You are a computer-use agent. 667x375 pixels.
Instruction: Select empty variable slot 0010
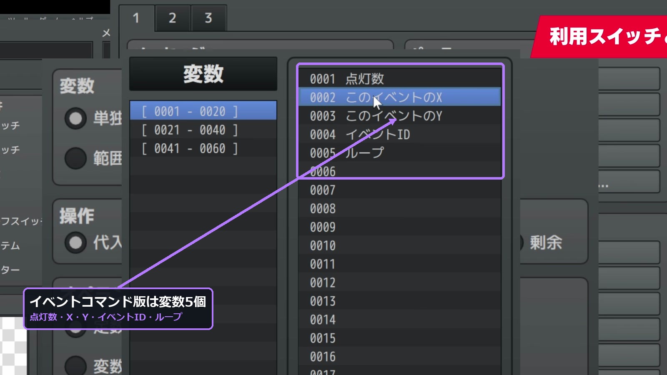click(x=400, y=245)
